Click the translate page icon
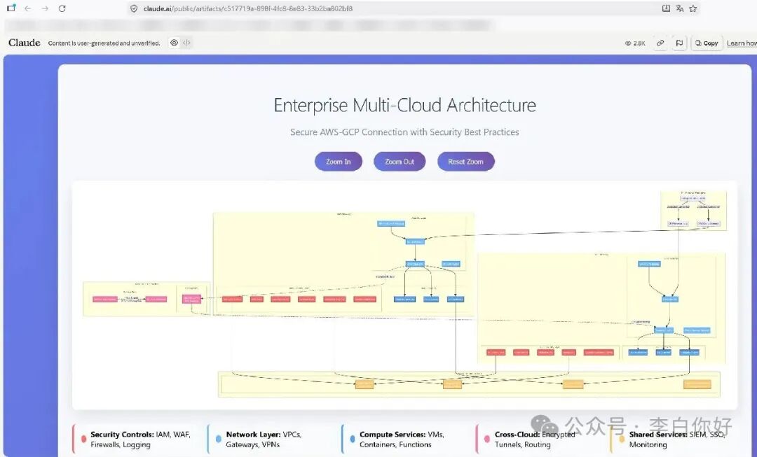757x457 pixels. coord(680,8)
